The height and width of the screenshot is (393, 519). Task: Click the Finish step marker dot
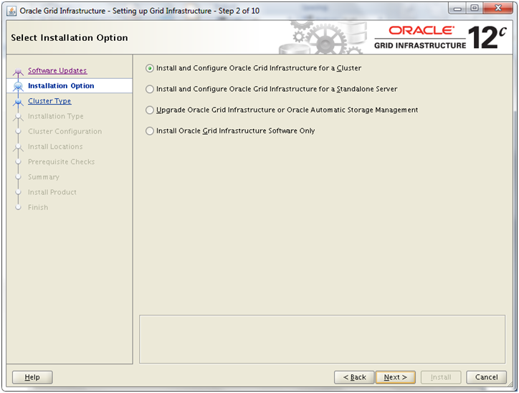coord(18,207)
